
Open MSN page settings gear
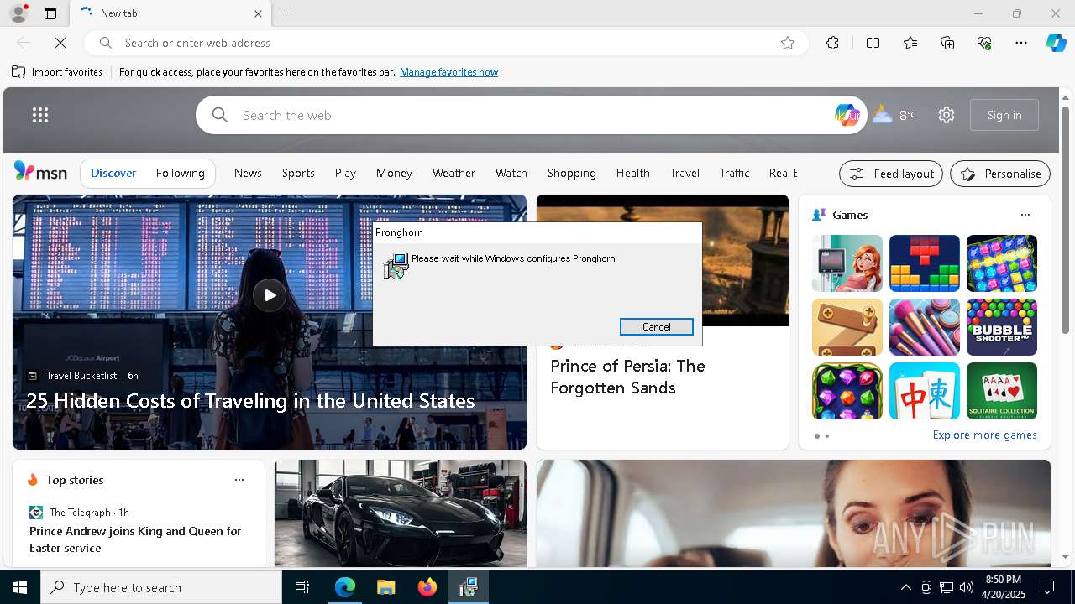pyautogui.click(x=947, y=115)
